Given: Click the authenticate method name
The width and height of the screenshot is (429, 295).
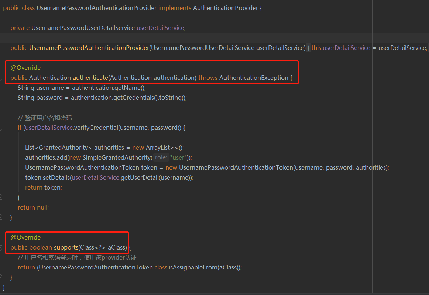Looking at the screenshot, I should 90,77.
